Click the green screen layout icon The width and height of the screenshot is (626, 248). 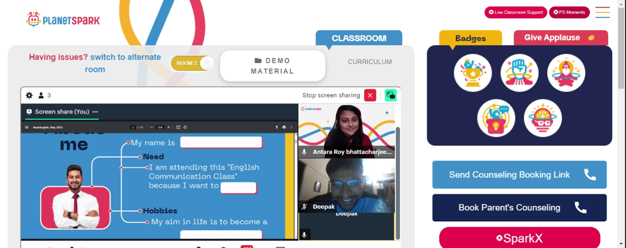click(391, 96)
